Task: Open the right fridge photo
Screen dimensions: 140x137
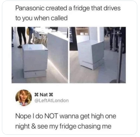Action: [98, 55]
